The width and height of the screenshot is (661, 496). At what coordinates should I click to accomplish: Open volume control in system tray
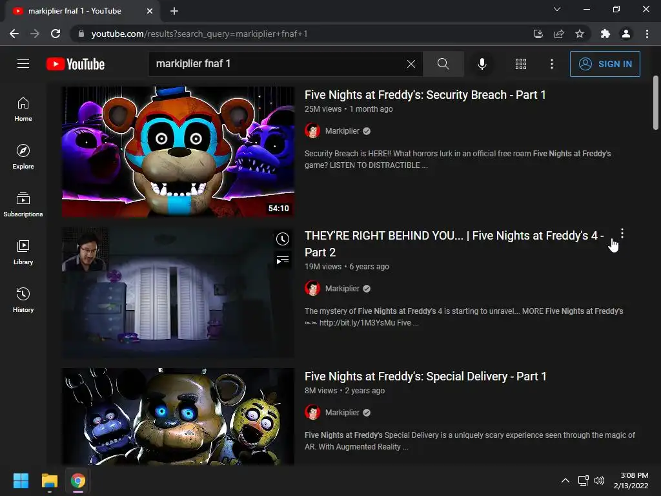[x=599, y=480]
